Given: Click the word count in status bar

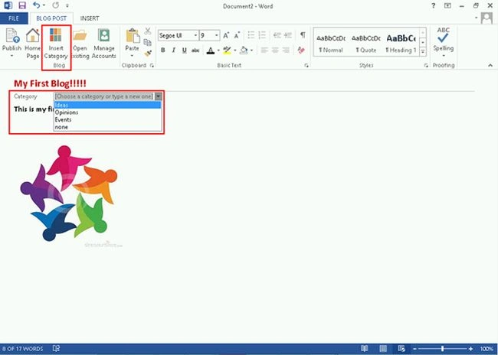Looking at the screenshot, I should (22, 349).
